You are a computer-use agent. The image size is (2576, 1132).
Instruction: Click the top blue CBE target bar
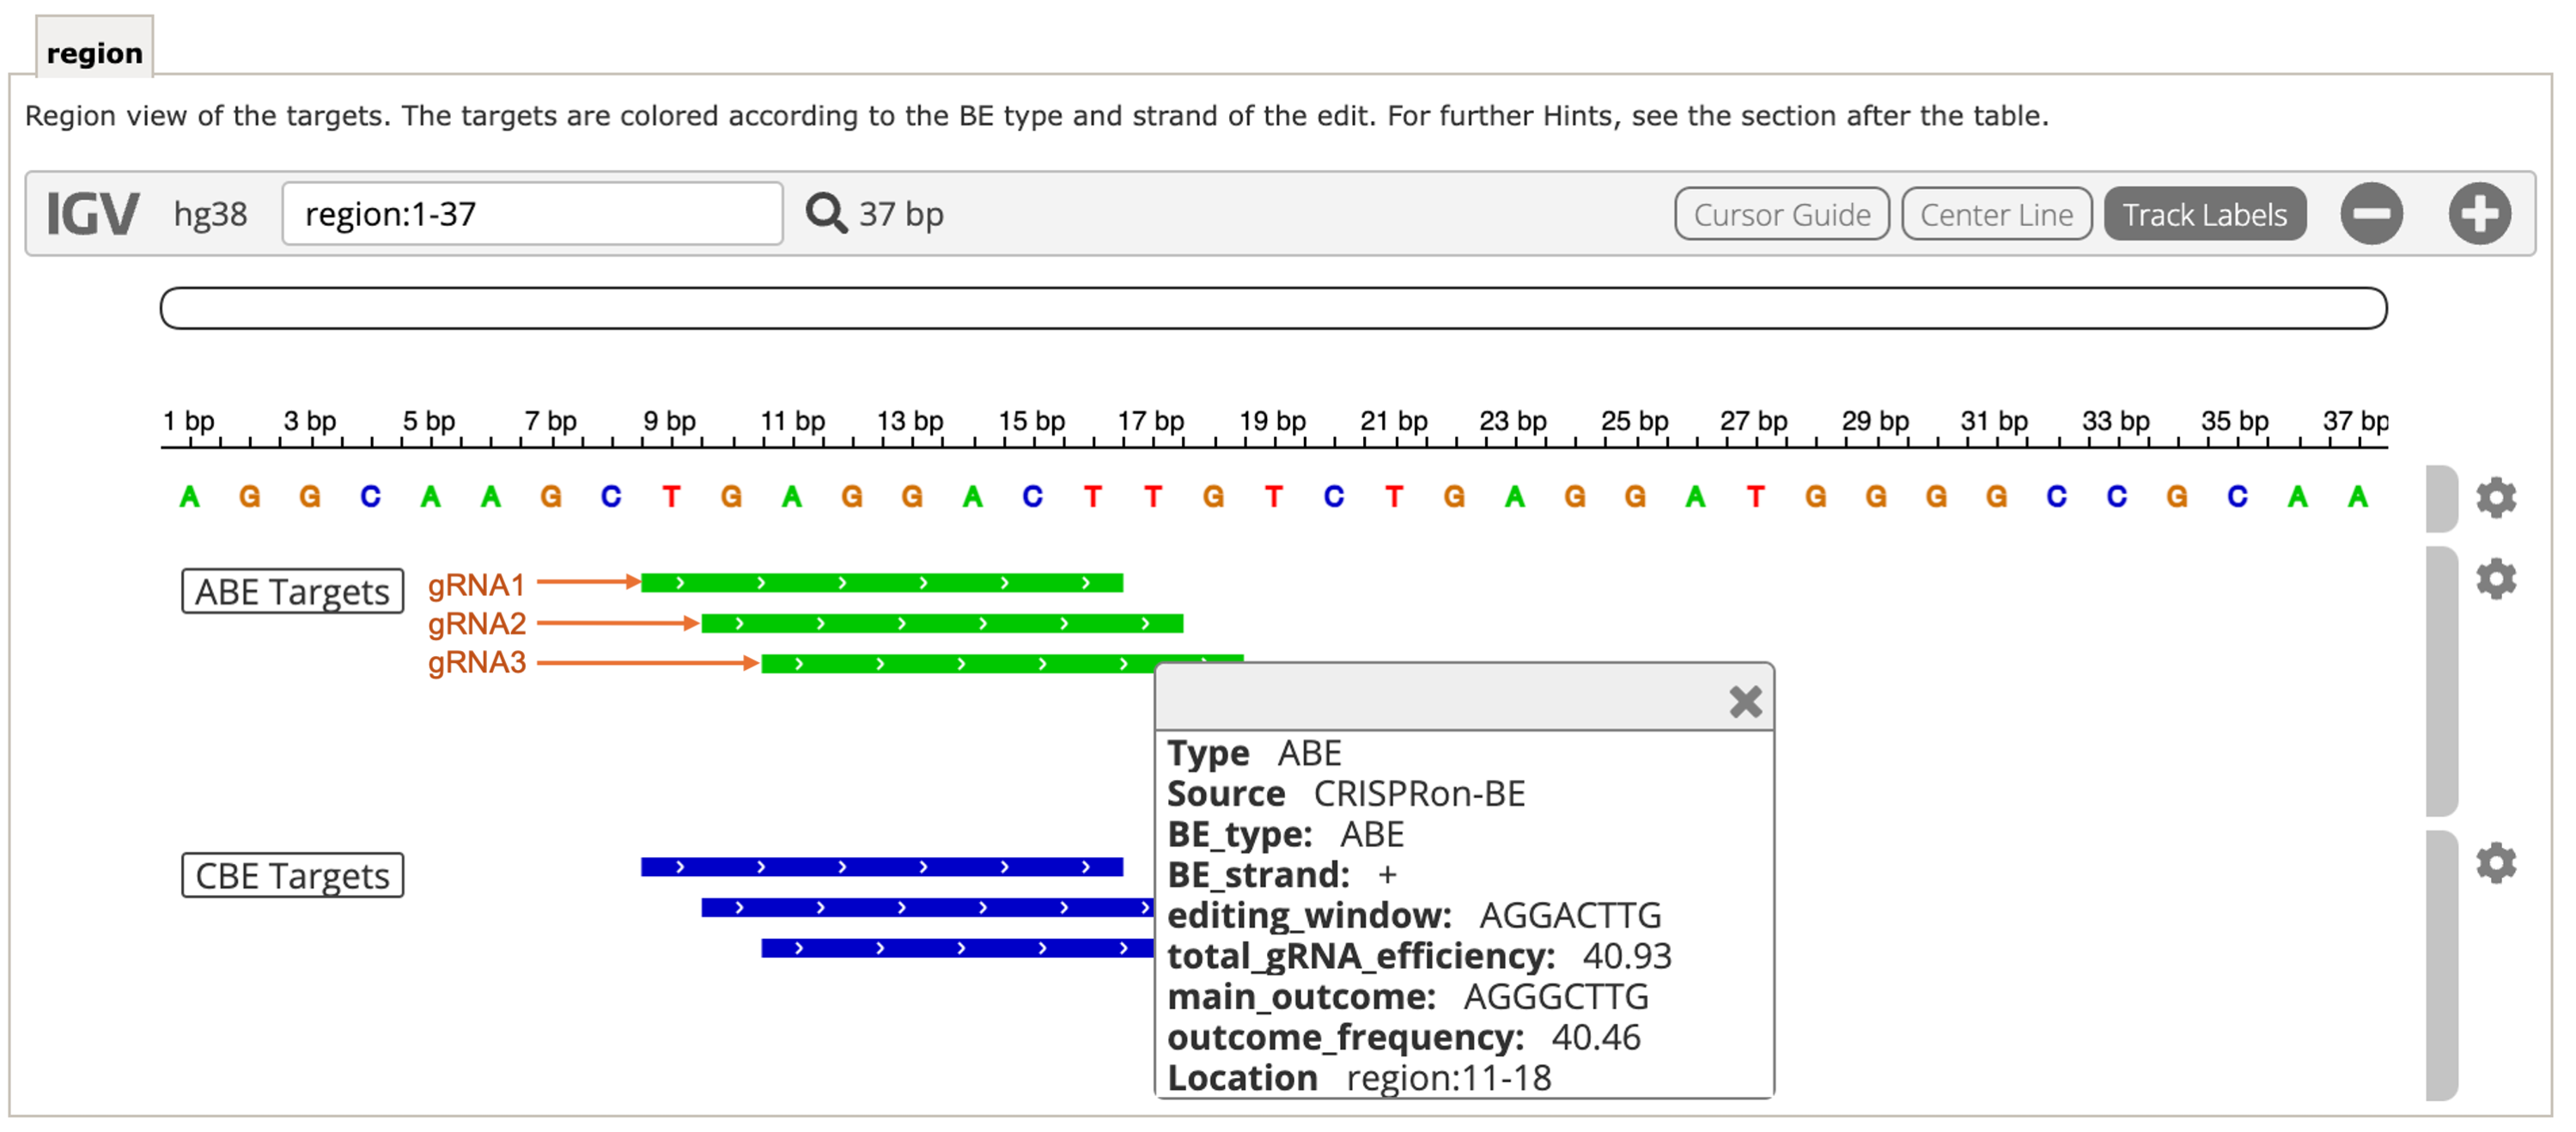coord(881,867)
